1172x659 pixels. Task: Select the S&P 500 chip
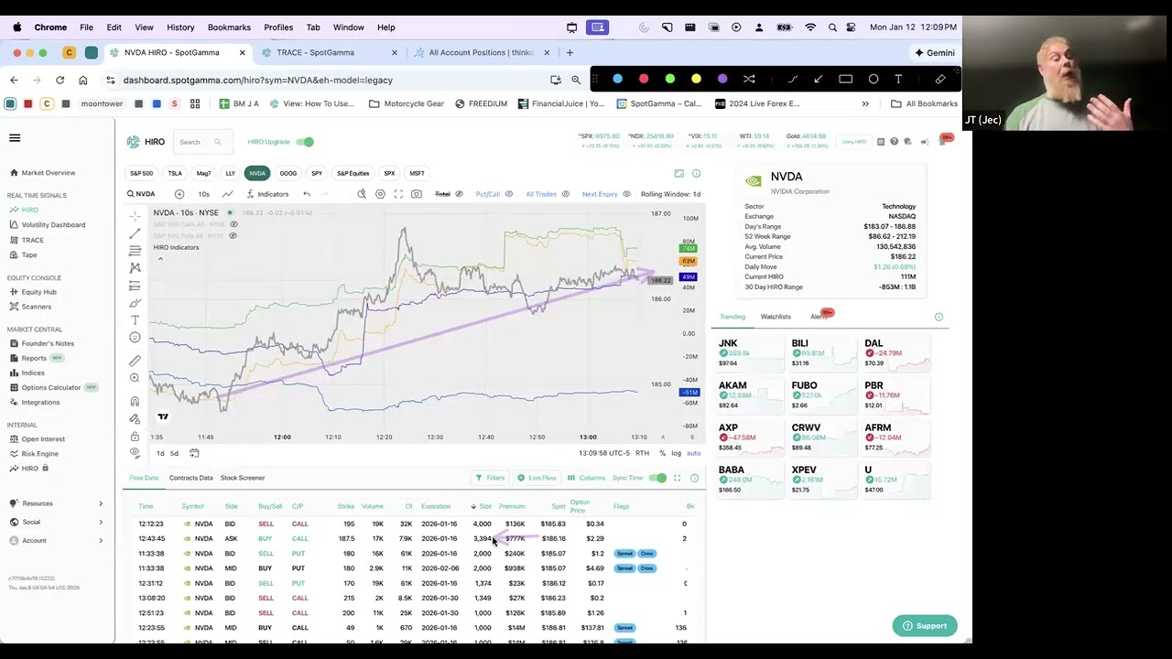(x=141, y=173)
